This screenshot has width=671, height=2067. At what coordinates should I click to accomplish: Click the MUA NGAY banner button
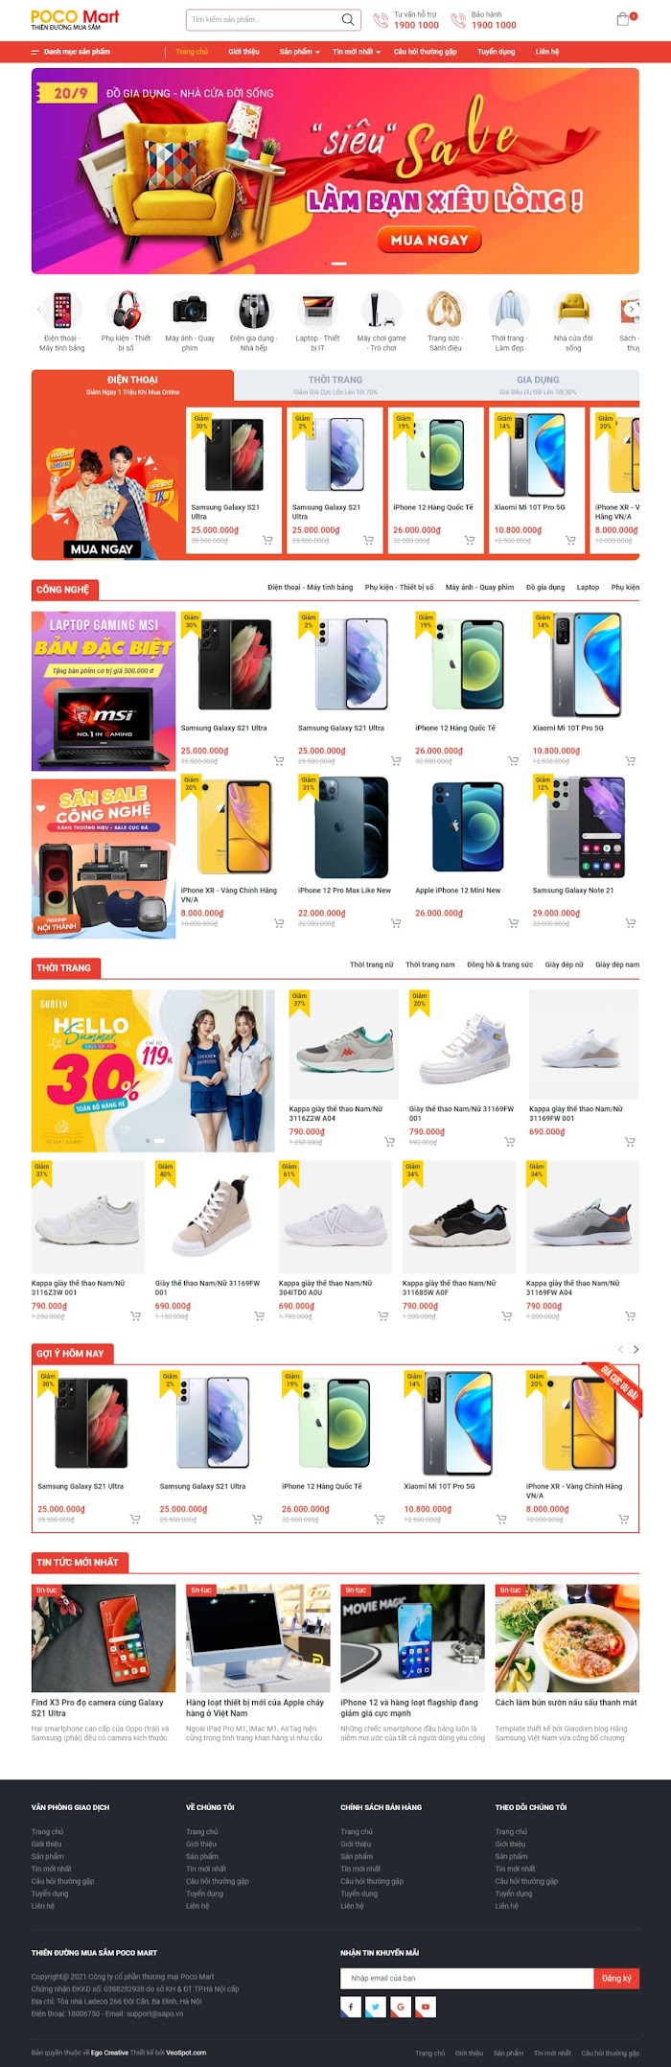coord(429,240)
